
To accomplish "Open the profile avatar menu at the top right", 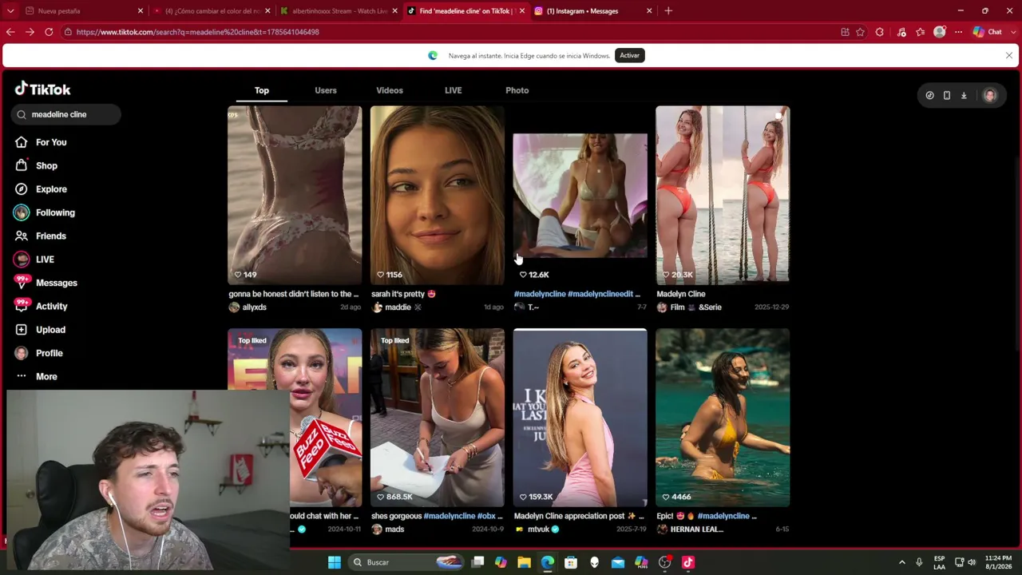I will (x=990, y=96).
